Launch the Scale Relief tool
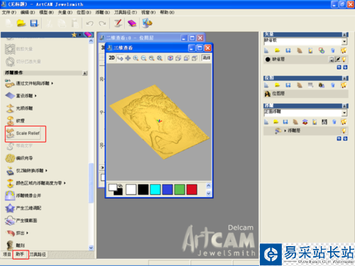The height and width of the screenshot is (266, 355). point(23,133)
